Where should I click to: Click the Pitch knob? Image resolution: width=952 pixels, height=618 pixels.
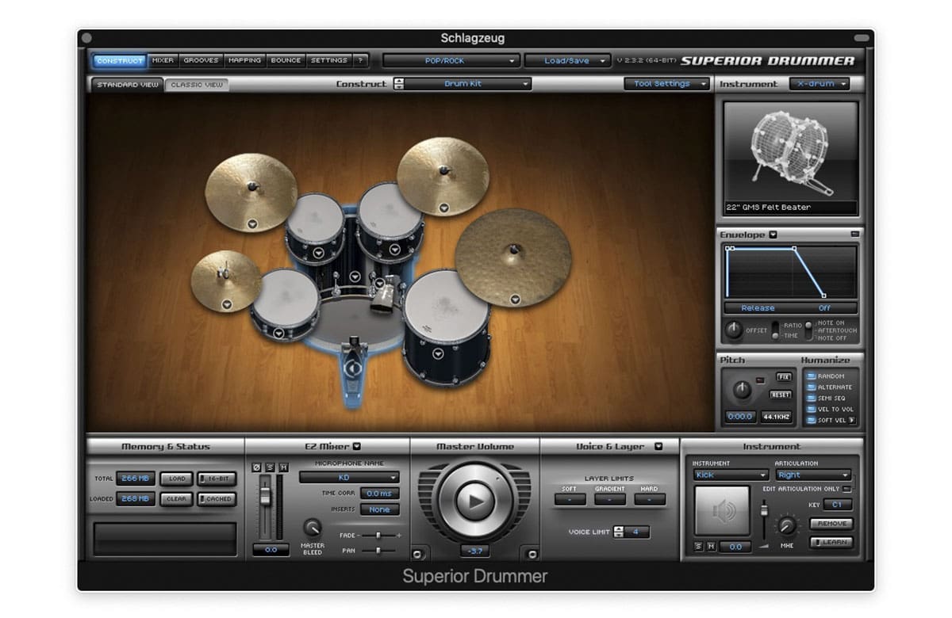click(741, 389)
